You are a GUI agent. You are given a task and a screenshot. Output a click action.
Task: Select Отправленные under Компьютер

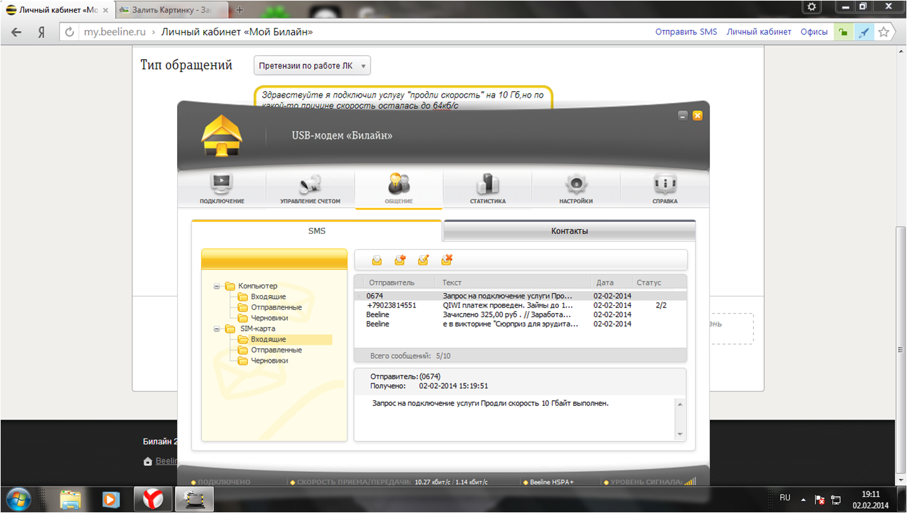(276, 307)
